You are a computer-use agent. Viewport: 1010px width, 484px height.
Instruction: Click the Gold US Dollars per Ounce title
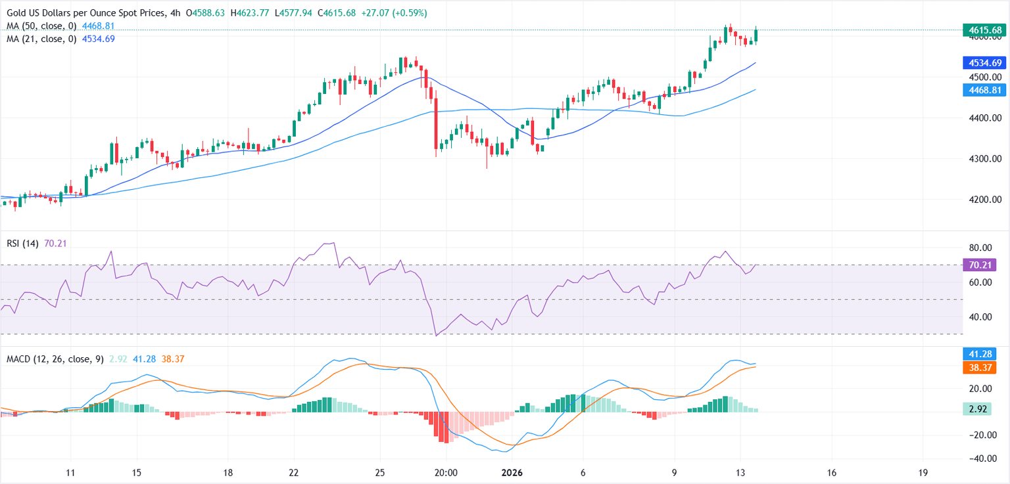pyautogui.click(x=84, y=13)
